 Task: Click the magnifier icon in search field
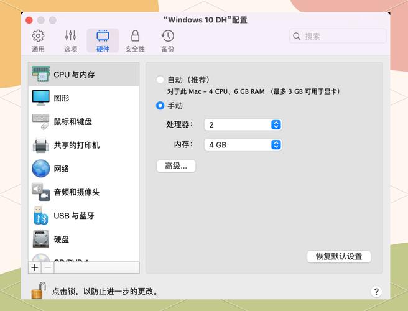(x=297, y=36)
